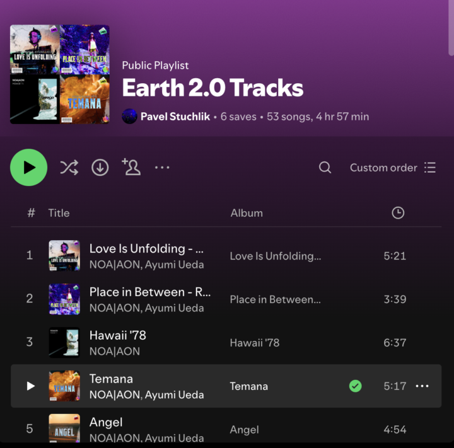Invite collaborators to the playlist
This screenshot has width=454, height=448.
(x=131, y=168)
